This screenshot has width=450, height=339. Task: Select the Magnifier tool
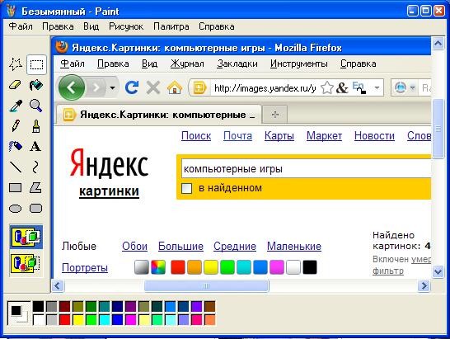36,106
